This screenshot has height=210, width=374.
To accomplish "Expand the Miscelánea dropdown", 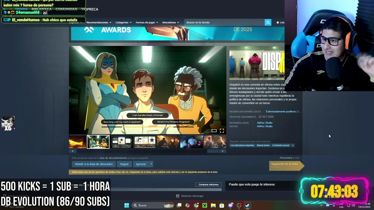I will (171, 22).
